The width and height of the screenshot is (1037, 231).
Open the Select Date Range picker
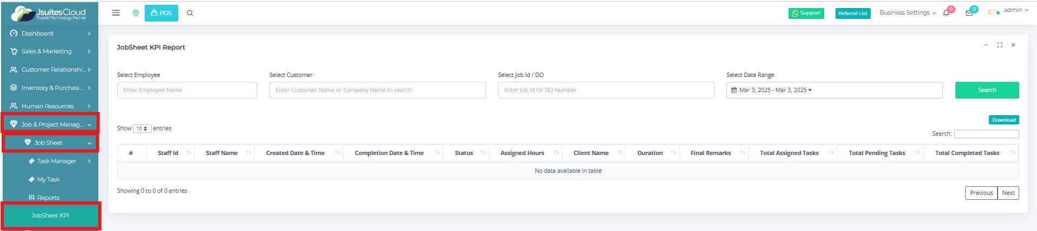pos(834,90)
